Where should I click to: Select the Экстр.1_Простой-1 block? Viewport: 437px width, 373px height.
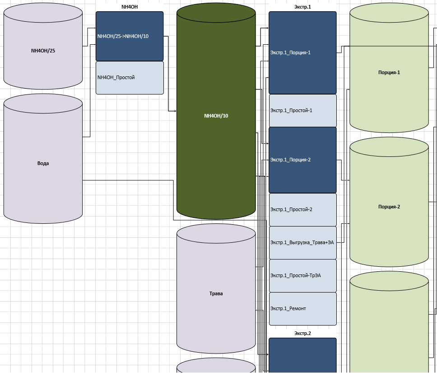click(302, 110)
